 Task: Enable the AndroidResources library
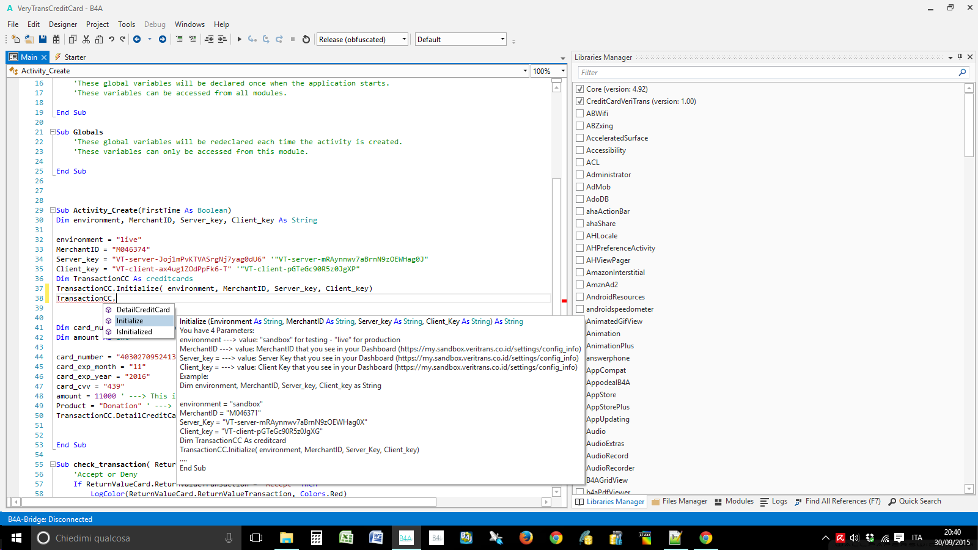click(x=580, y=297)
